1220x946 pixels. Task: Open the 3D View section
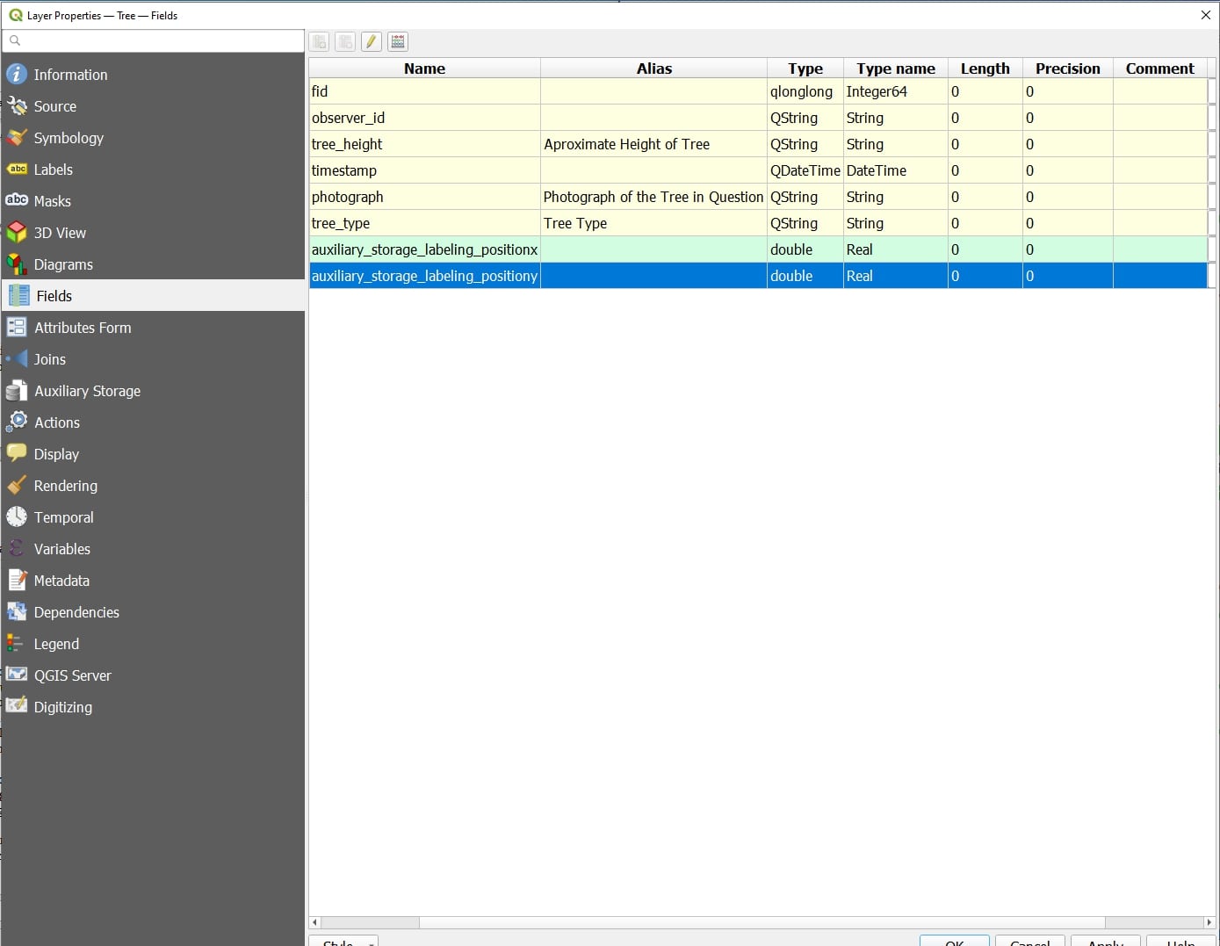pos(60,233)
